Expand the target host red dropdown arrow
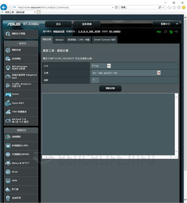Image resolution: width=187 pixels, height=203 pixels. tap(159, 73)
